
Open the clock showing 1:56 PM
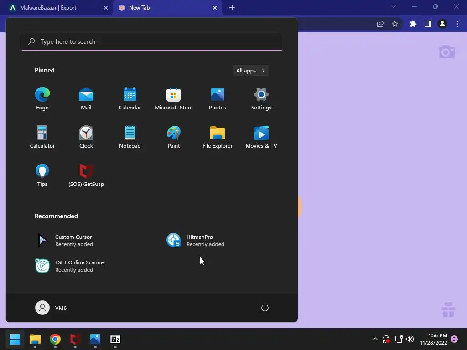click(434, 339)
